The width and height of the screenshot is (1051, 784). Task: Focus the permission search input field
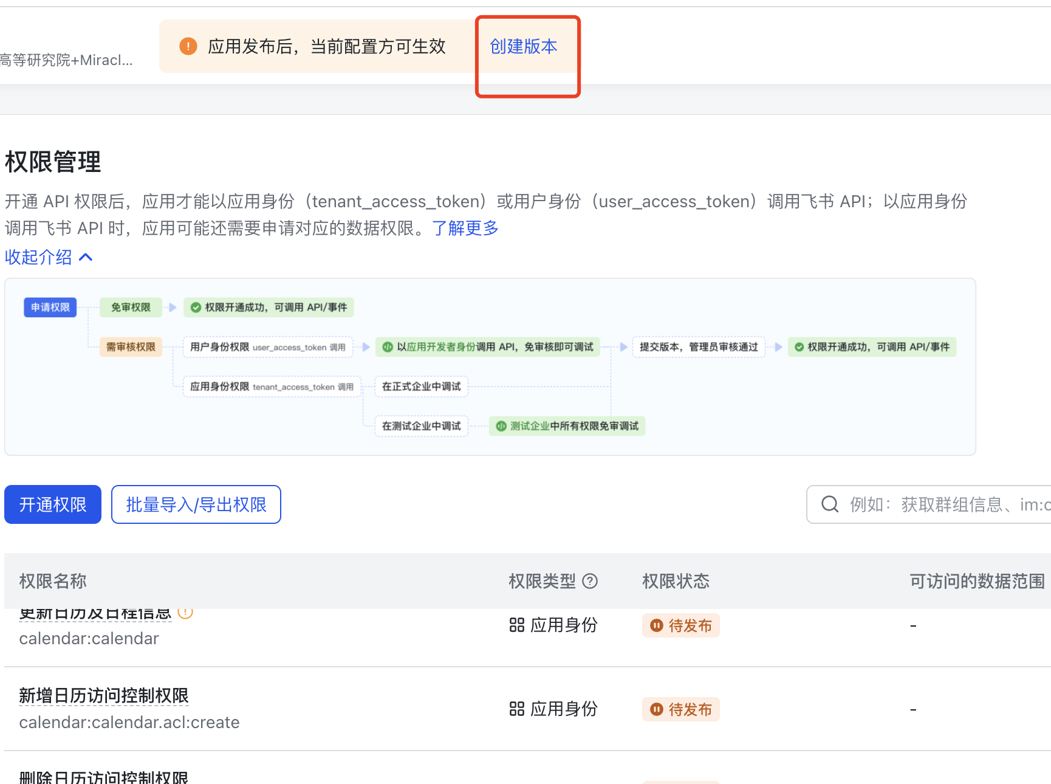pyautogui.click(x=948, y=504)
